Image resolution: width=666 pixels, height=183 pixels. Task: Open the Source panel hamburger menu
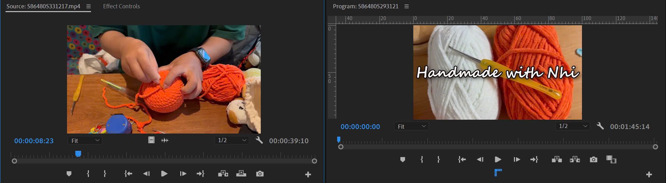(x=89, y=6)
